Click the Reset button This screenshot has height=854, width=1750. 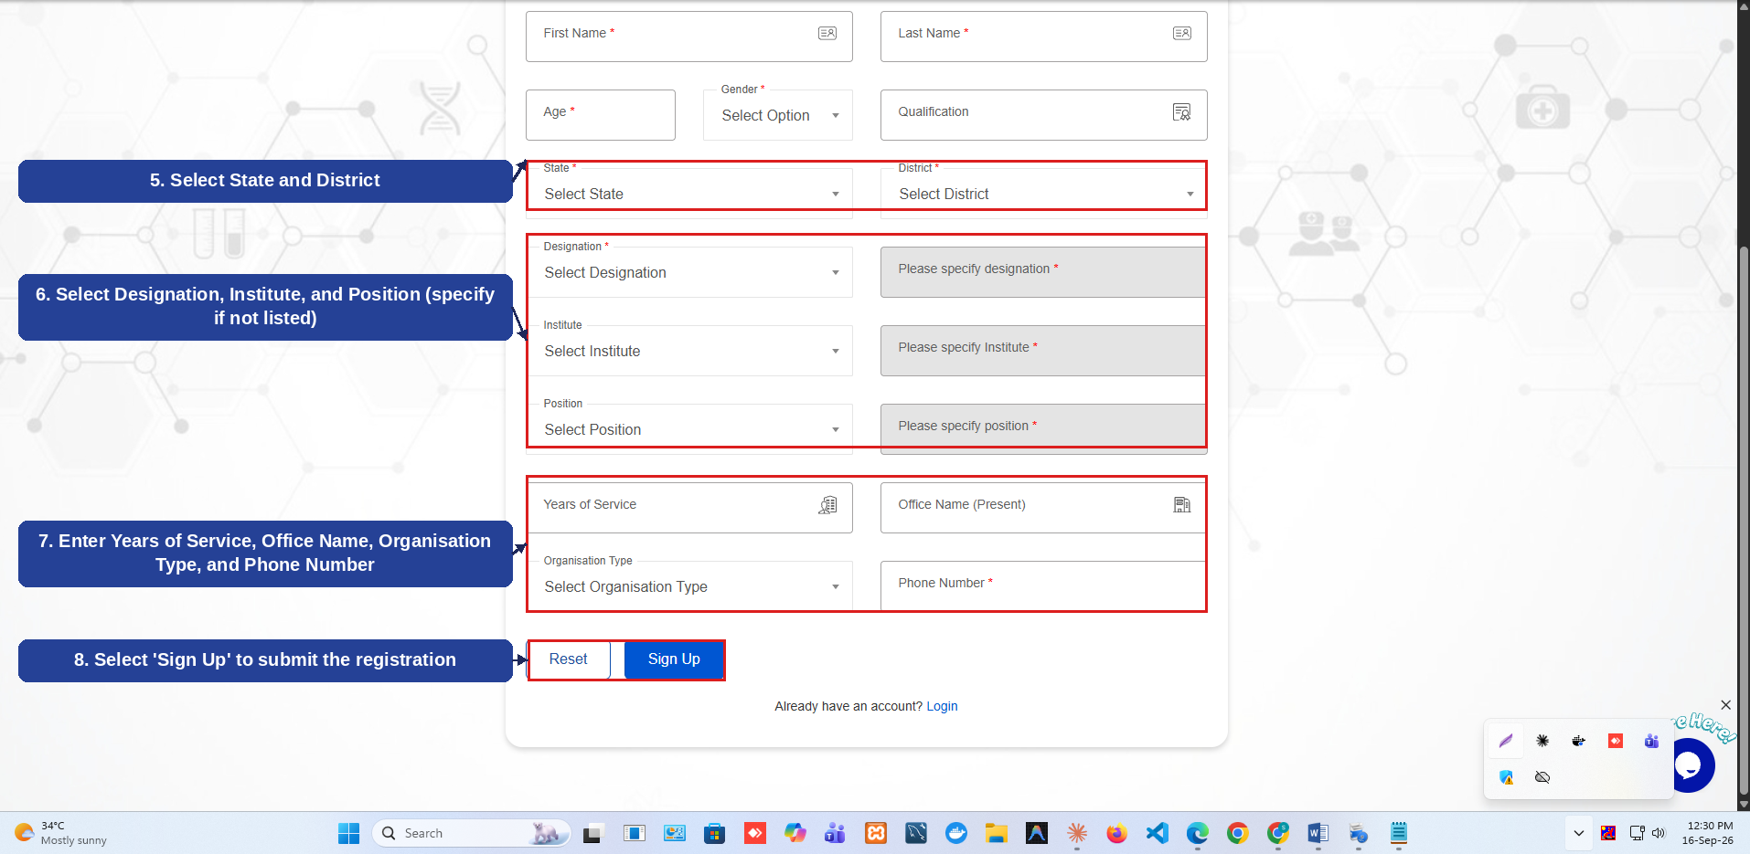(x=569, y=659)
